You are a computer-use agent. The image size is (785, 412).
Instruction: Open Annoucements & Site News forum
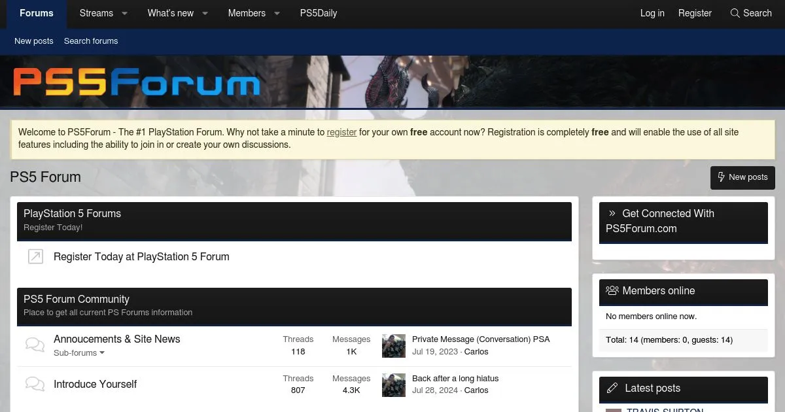click(116, 339)
